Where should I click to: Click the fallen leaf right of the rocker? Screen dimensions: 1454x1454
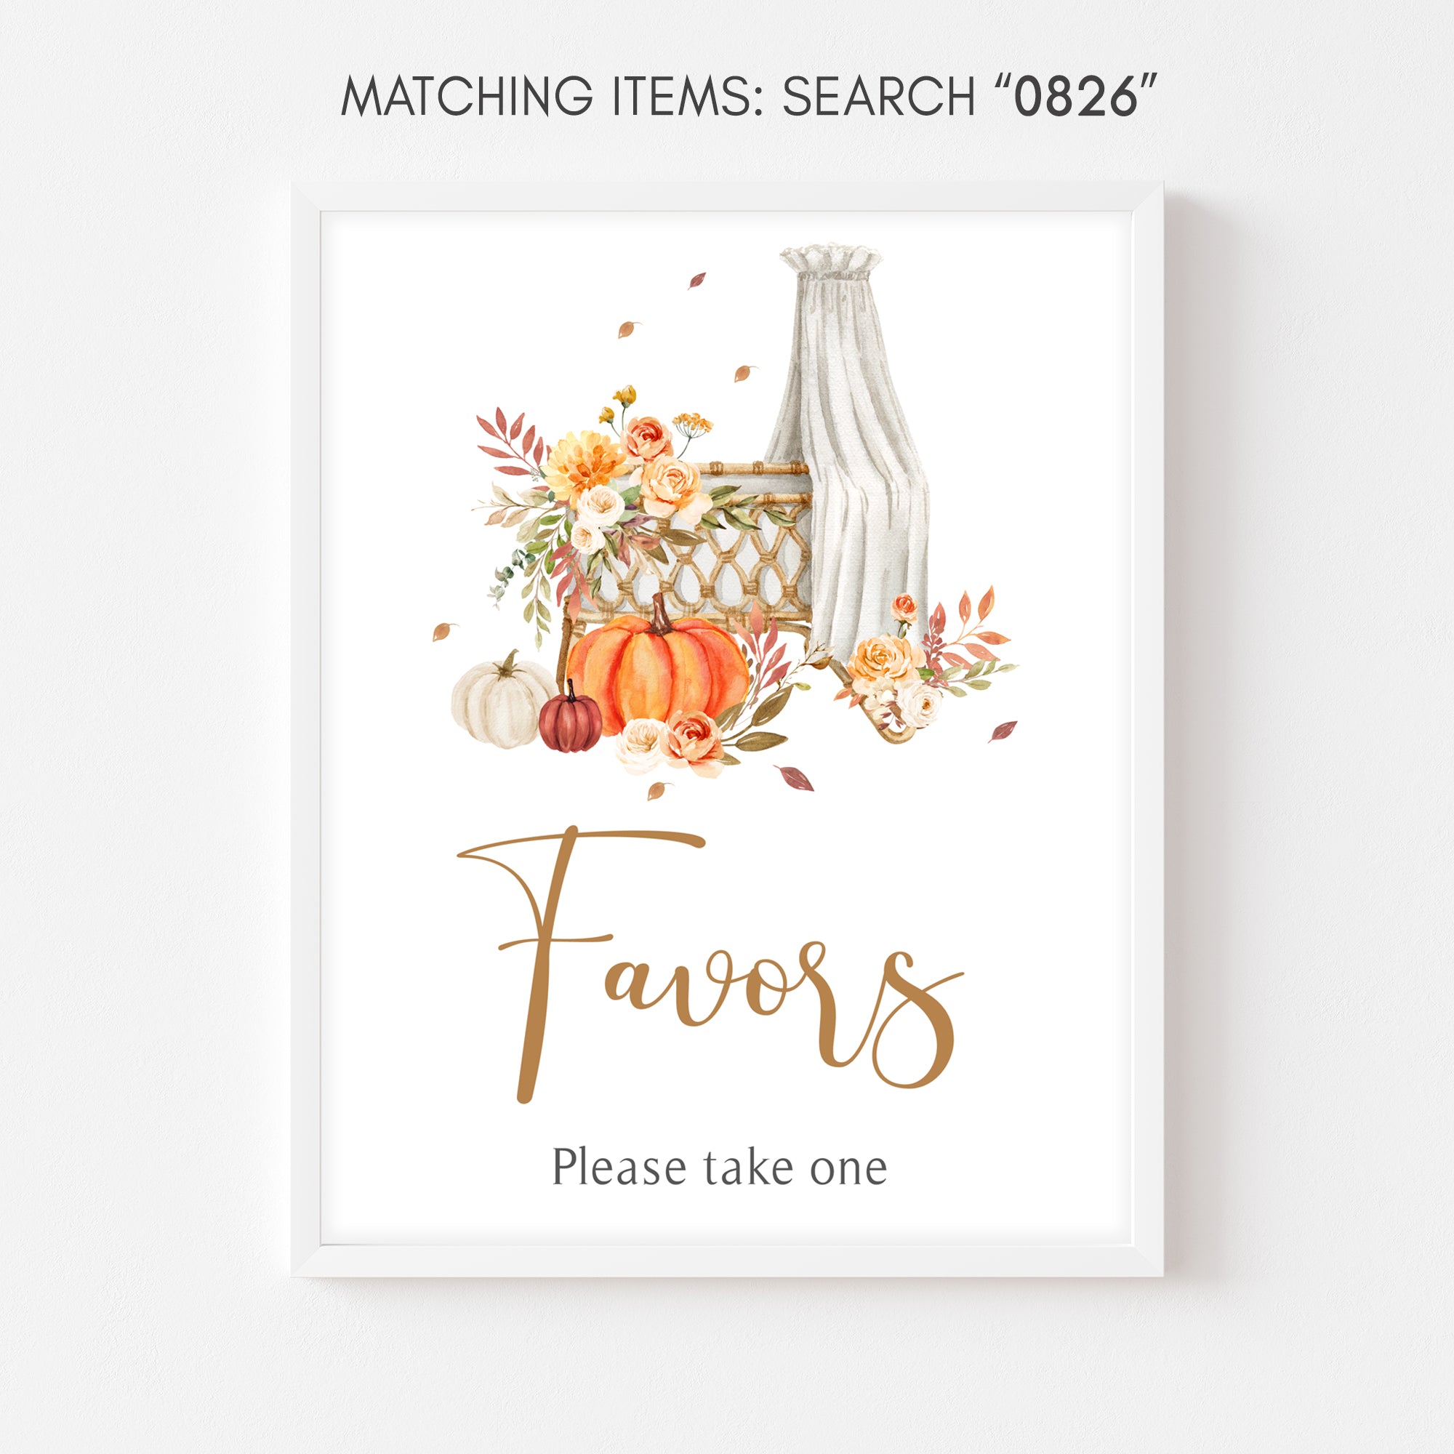(1003, 729)
